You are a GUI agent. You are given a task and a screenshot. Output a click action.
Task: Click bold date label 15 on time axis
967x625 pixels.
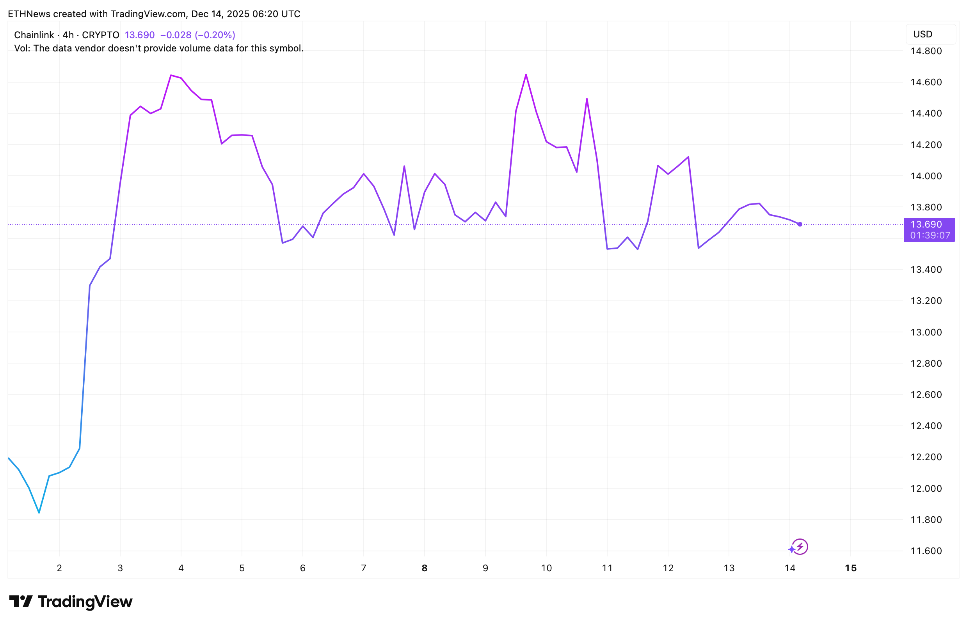pyautogui.click(x=850, y=568)
